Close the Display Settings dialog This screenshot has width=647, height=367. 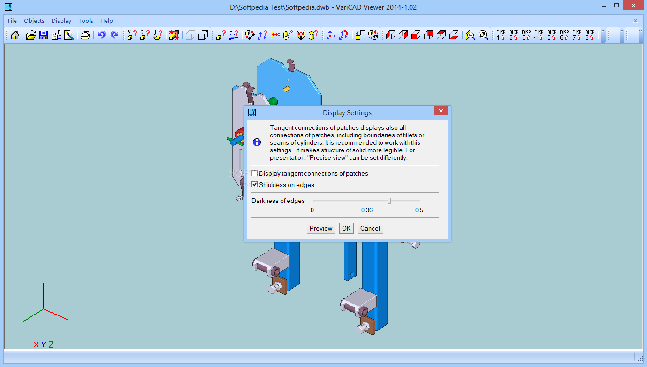coord(440,111)
